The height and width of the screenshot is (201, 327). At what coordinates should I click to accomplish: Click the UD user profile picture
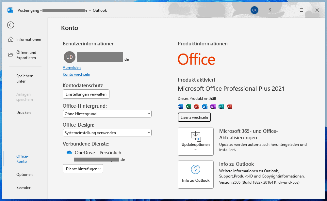(x=70, y=57)
